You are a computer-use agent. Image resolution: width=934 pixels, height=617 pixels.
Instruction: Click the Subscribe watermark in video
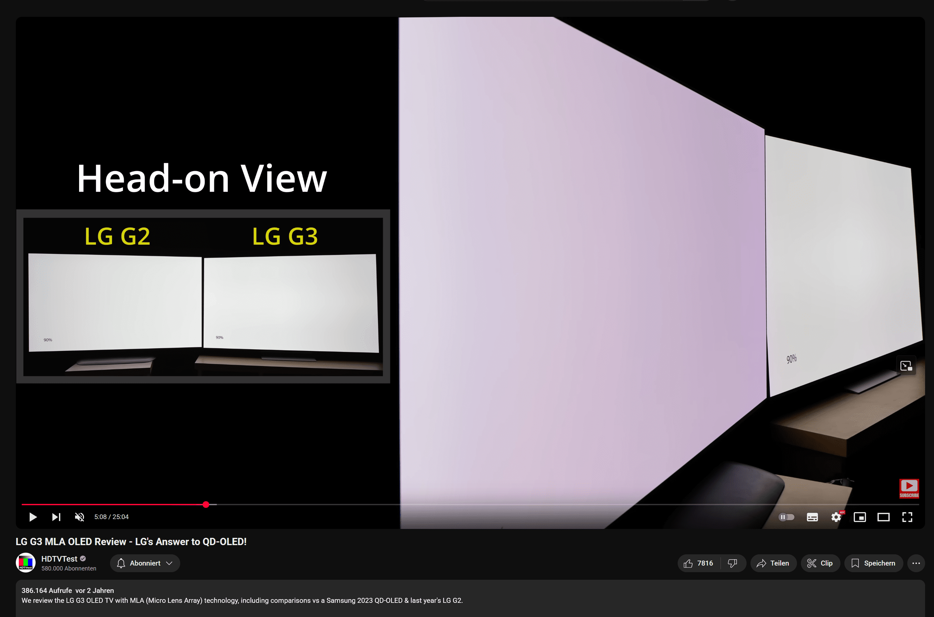909,488
